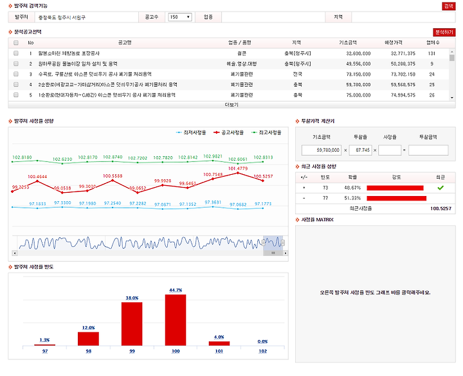Screen dimensions: 463x376
Task: Click the notice table scrollbar up arrow
Action: (452, 51)
